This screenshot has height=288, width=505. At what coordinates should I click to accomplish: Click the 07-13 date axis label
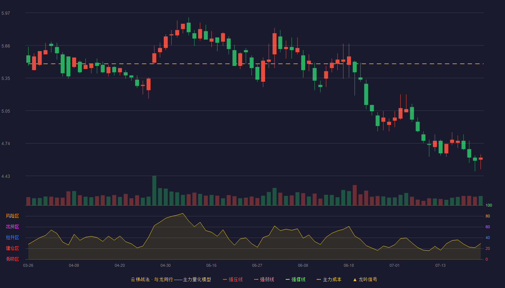pyautogui.click(x=440, y=265)
